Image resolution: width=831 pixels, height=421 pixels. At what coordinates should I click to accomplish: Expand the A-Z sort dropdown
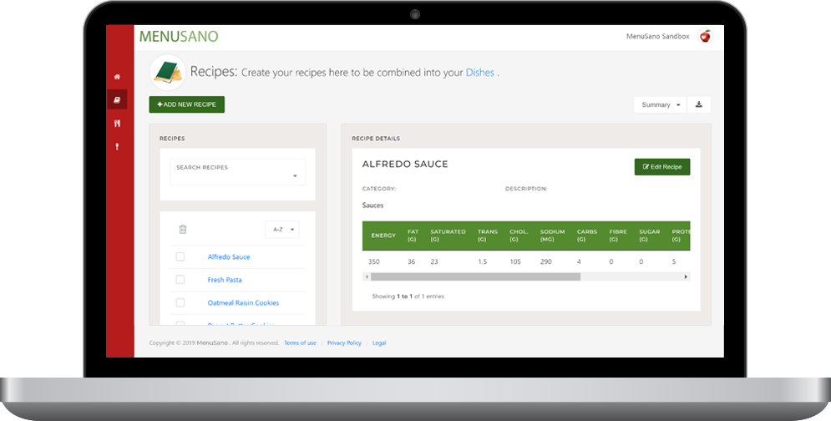[x=282, y=229]
